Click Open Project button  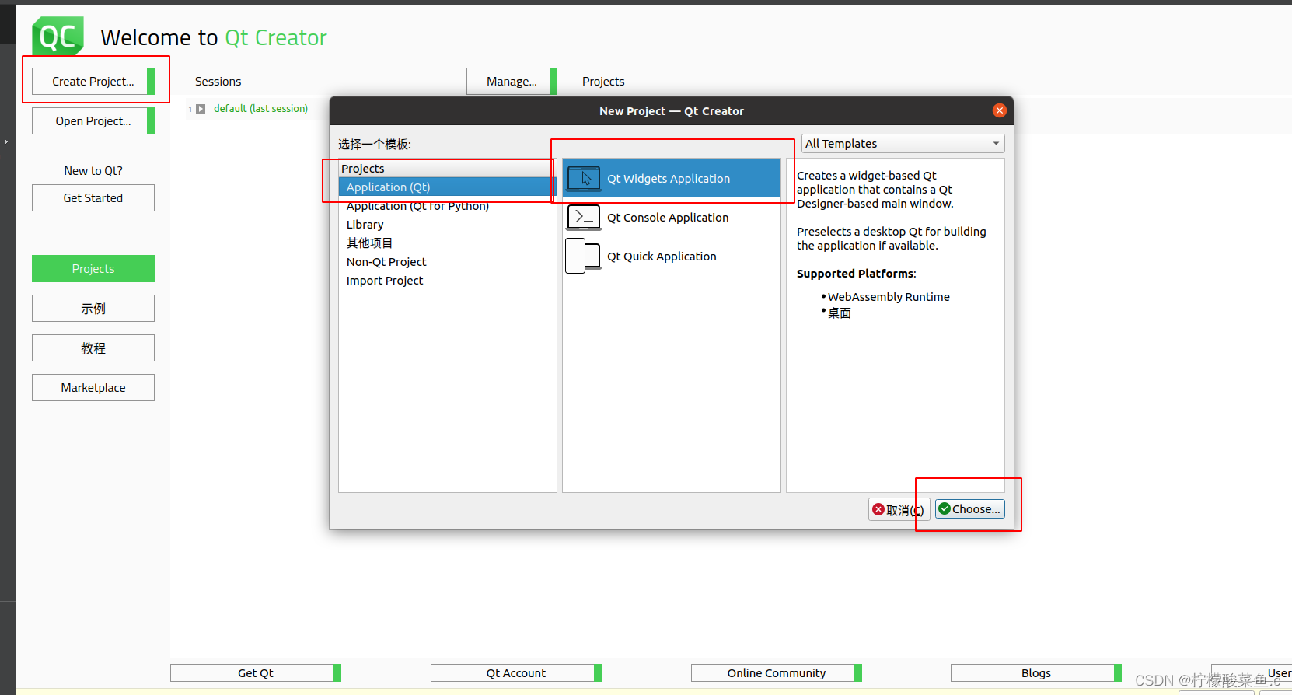[x=93, y=120]
